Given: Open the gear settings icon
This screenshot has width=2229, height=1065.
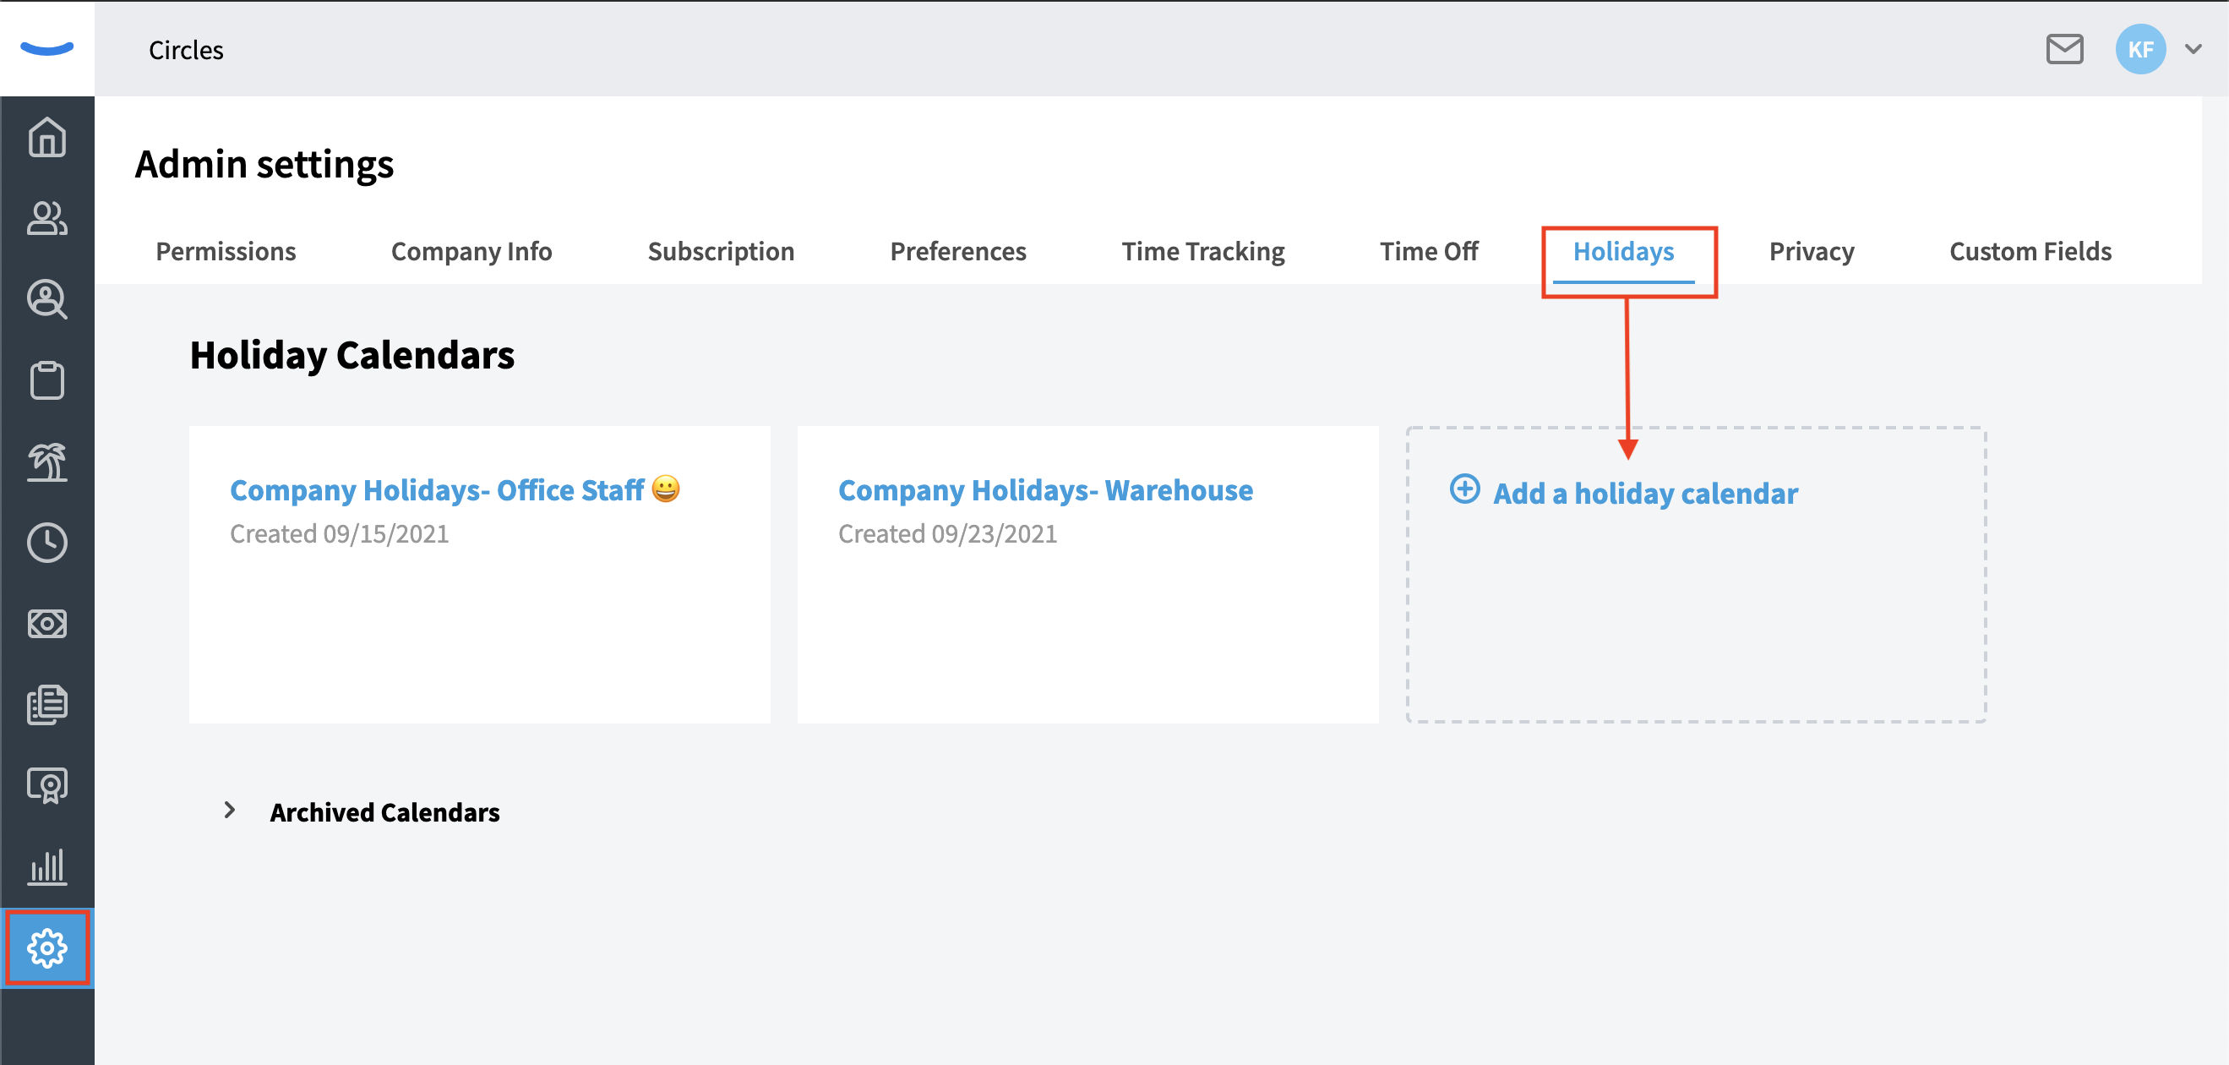Looking at the screenshot, I should click(x=46, y=948).
